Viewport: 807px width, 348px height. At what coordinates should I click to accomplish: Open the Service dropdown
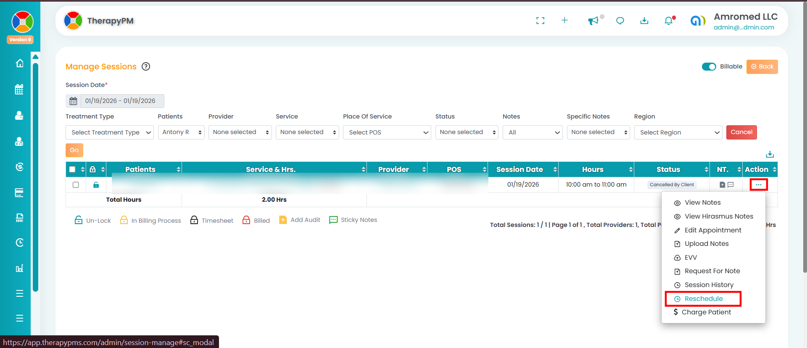click(x=307, y=132)
